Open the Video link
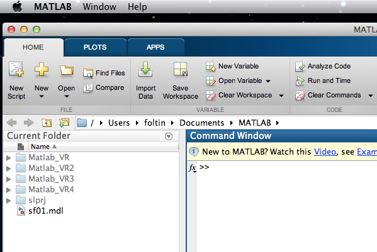The height and width of the screenshot is (252, 377). [325, 151]
